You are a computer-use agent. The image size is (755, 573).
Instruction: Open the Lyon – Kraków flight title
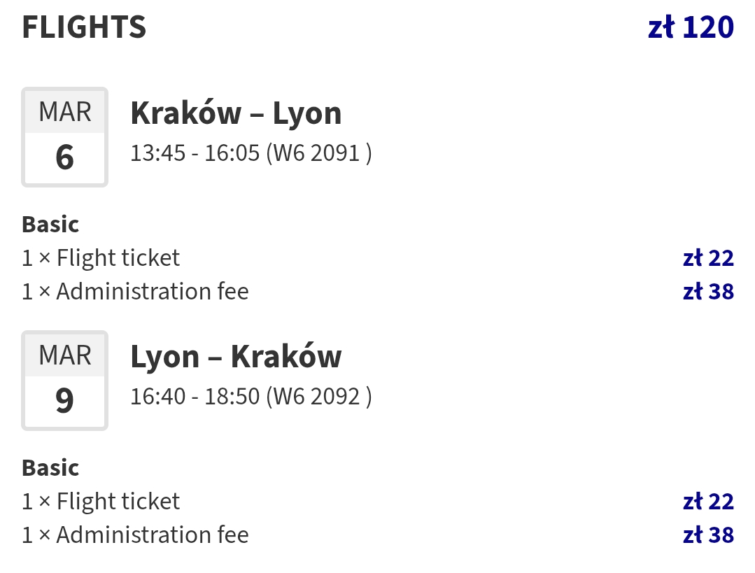(236, 357)
